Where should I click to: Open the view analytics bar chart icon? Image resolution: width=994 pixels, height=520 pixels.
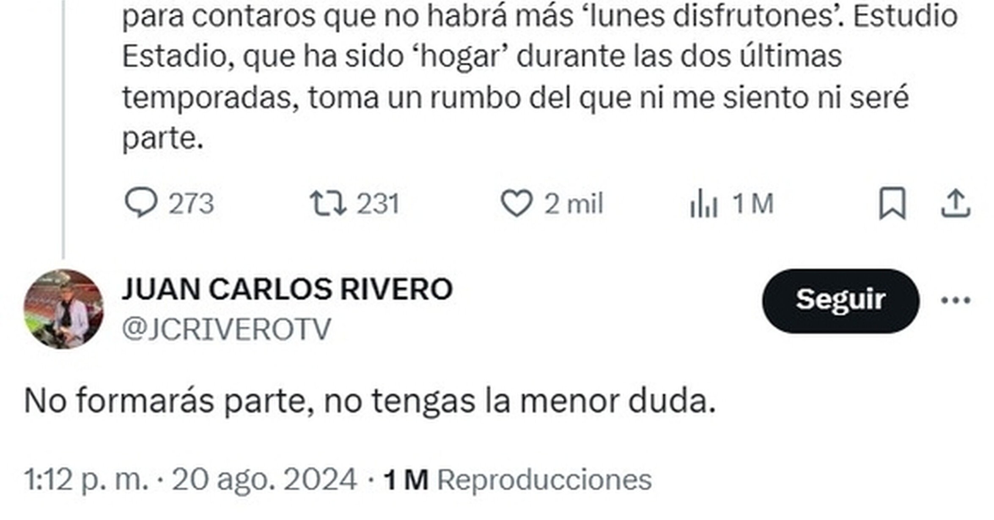pyautogui.click(x=704, y=203)
